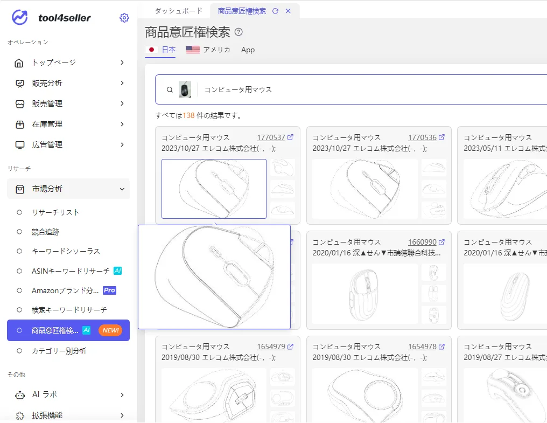Screen dimensions: 547x423
Task: Open design number link 1770536
Action: pyautogui.click(x=422, y=137)
